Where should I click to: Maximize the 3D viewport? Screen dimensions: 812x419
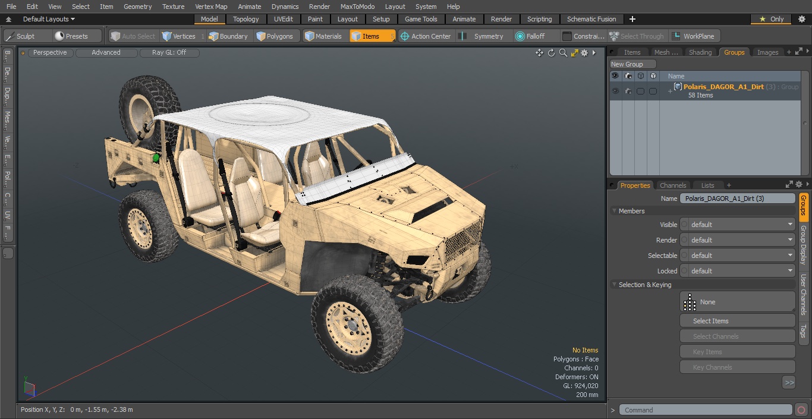pyautogui.click(x=574, y=53)
